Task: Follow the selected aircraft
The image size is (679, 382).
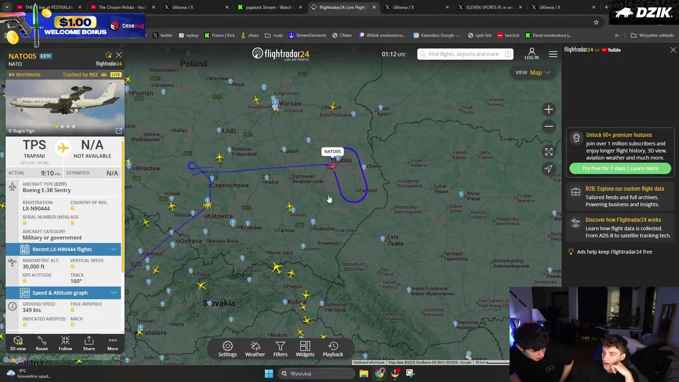Action: 65,343
